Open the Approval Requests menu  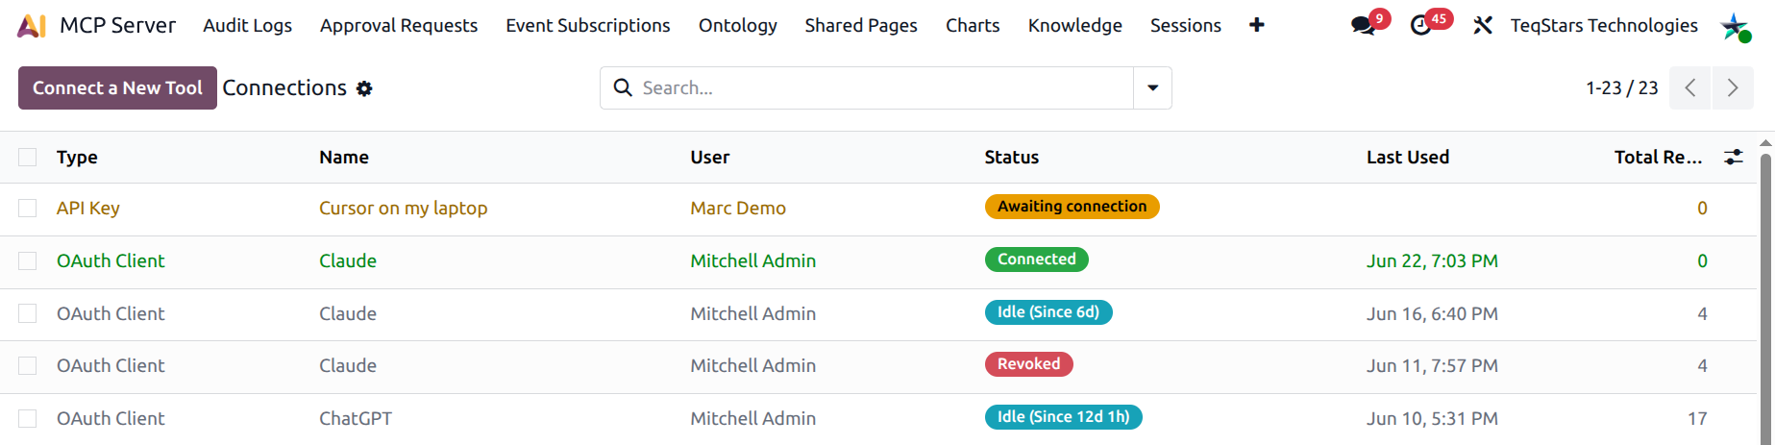399,26
